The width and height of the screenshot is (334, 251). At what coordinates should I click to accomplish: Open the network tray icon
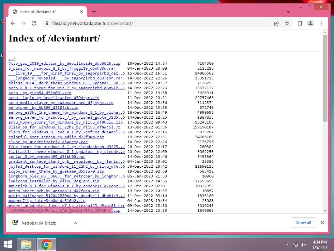[x=296, y=245]
